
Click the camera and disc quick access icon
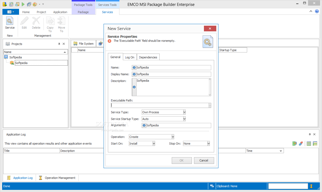click(29, 4)
